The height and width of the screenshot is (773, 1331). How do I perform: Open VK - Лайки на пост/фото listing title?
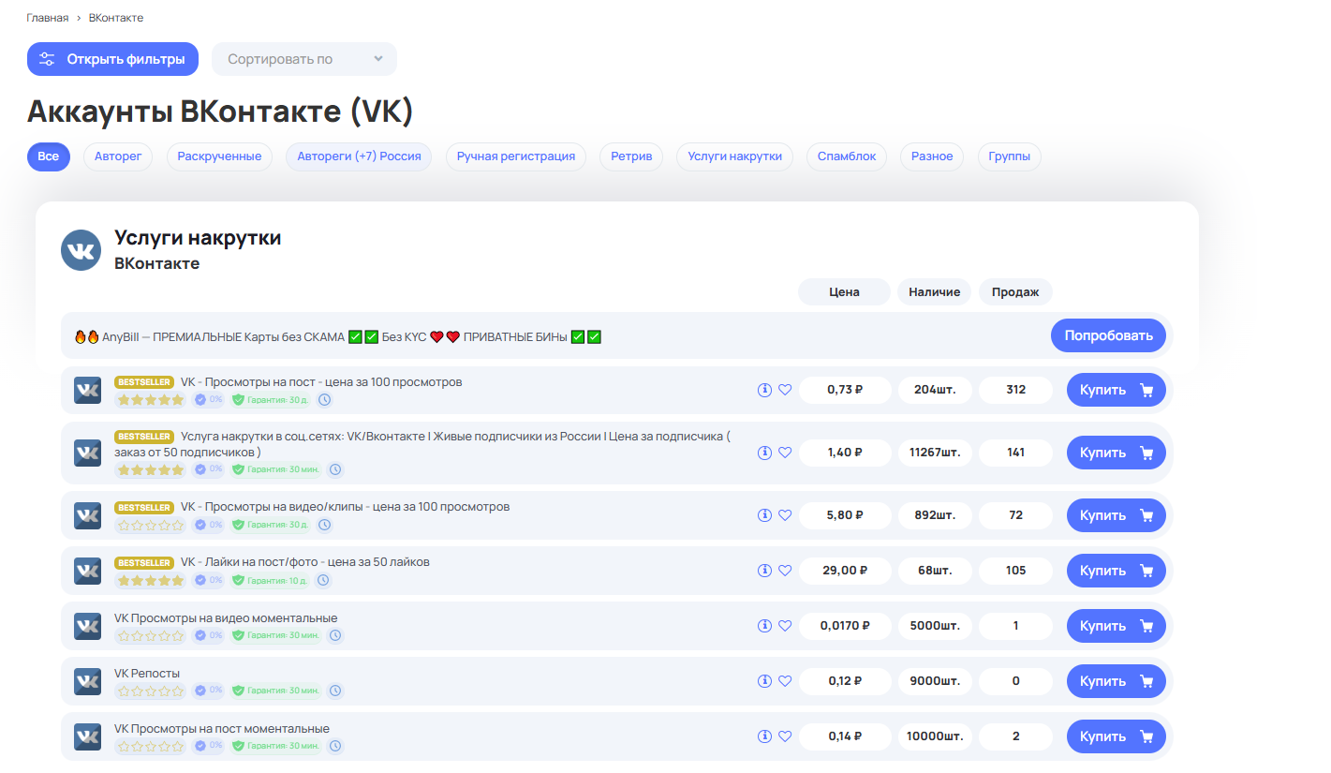coord(304,562)
